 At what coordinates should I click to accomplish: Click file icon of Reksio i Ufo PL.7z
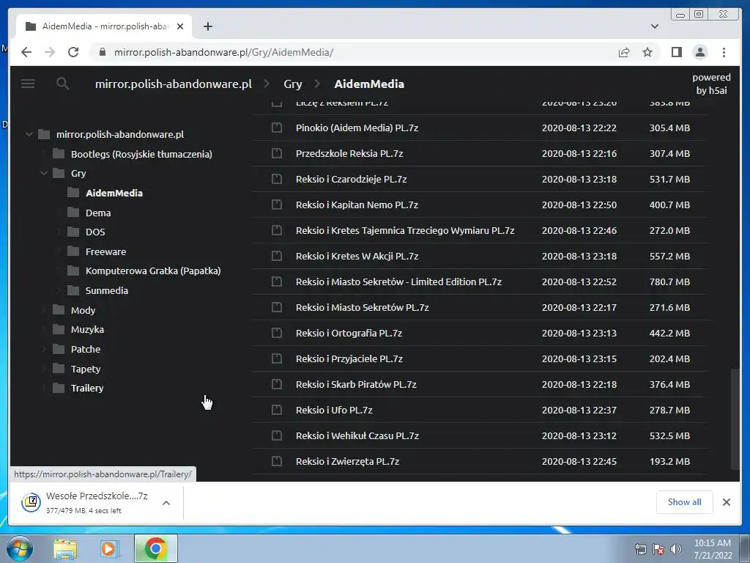click(276, 410)
